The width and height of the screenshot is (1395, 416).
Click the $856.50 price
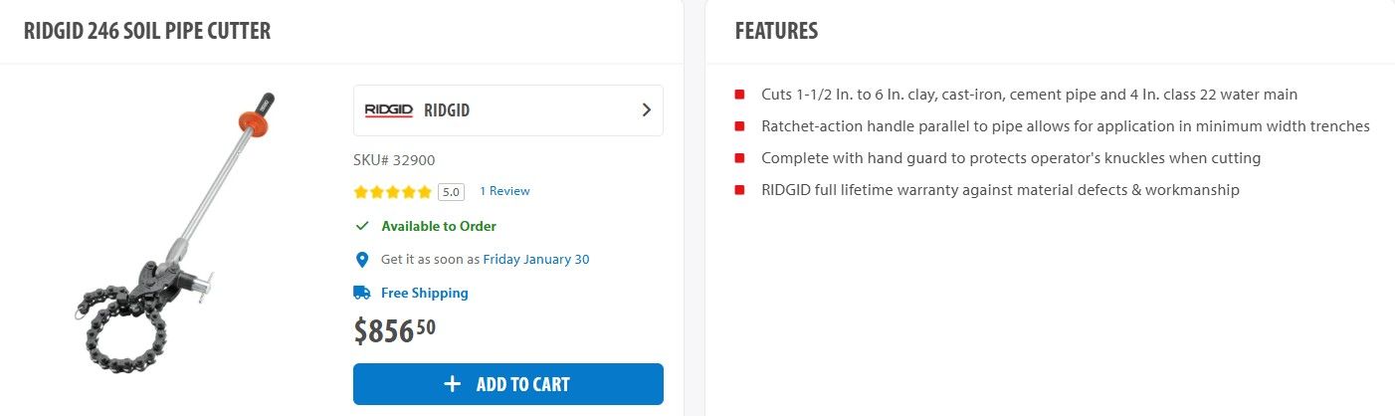(x=394, y=329)
